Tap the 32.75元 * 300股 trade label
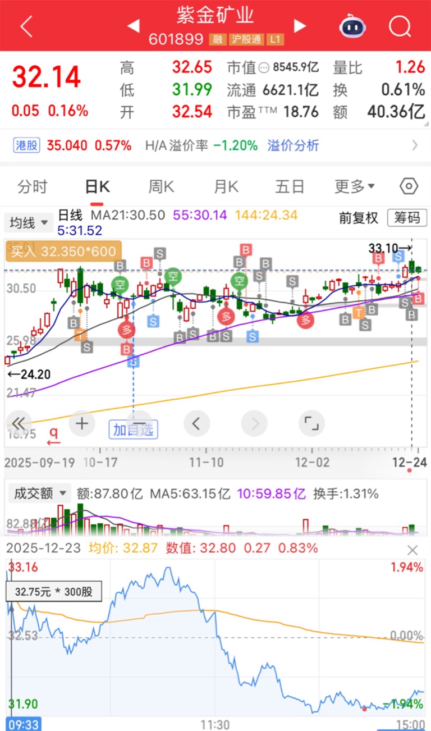 click(x=54, y=591)
